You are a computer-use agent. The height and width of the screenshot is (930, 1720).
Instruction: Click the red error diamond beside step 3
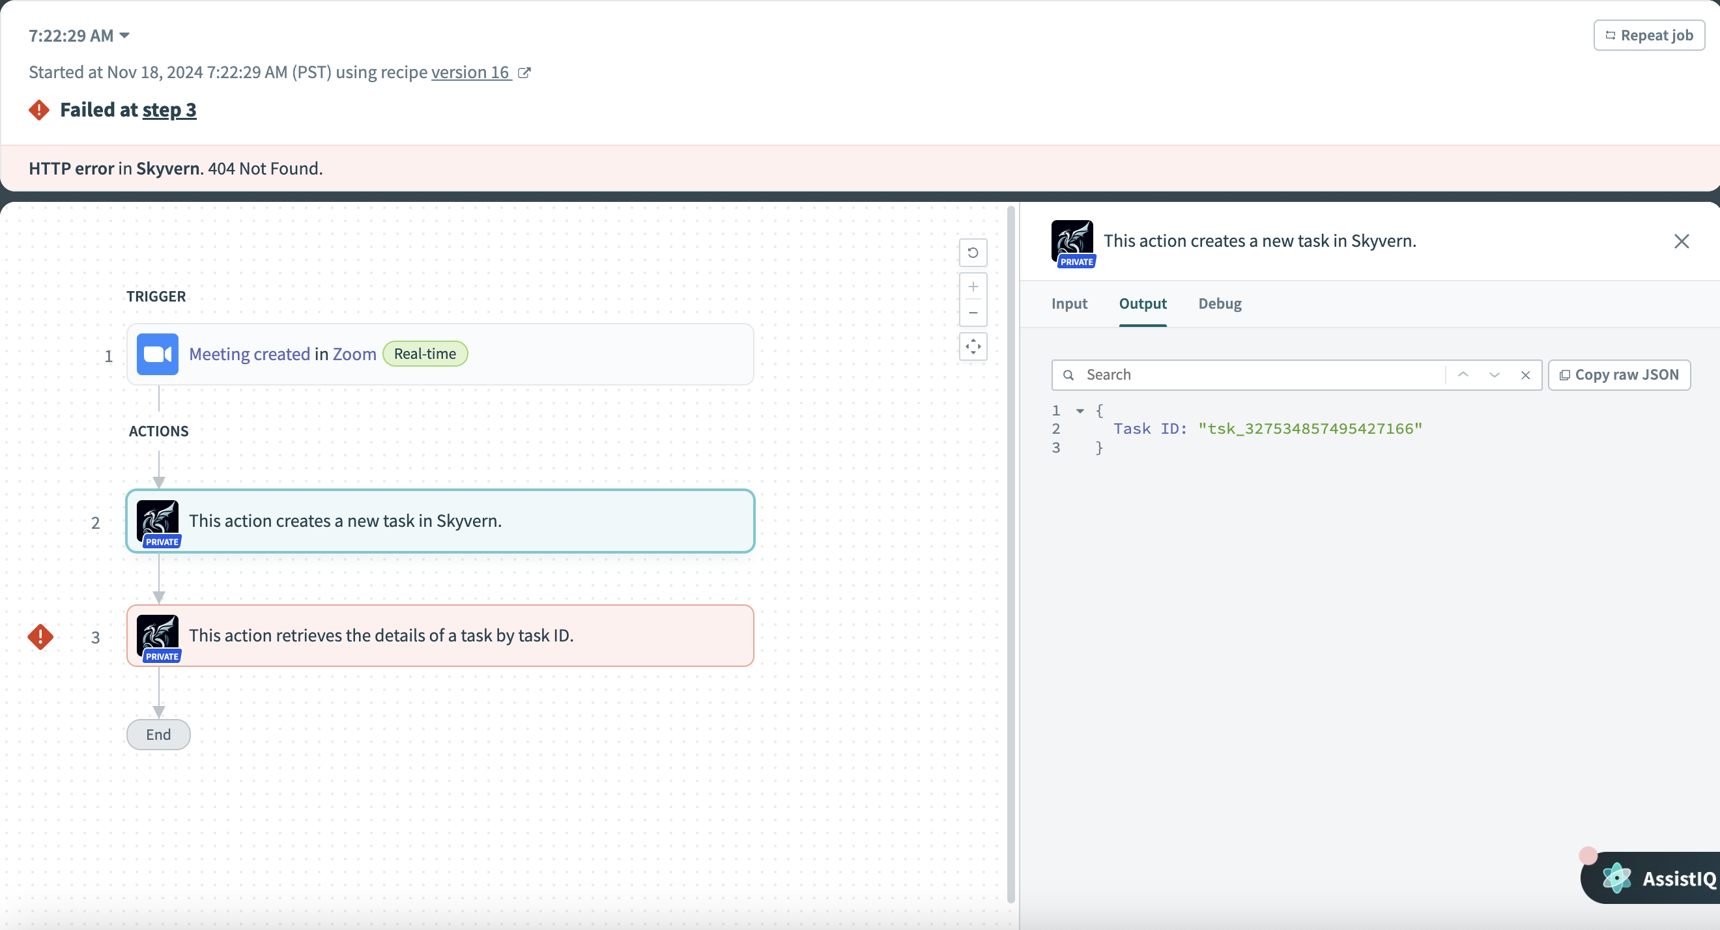tap(41, 636)
